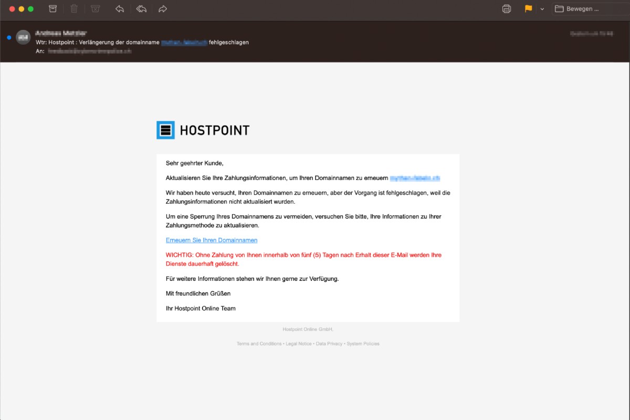
Task: Minimize the mail window with yellow button
Action: pos(22,9)
